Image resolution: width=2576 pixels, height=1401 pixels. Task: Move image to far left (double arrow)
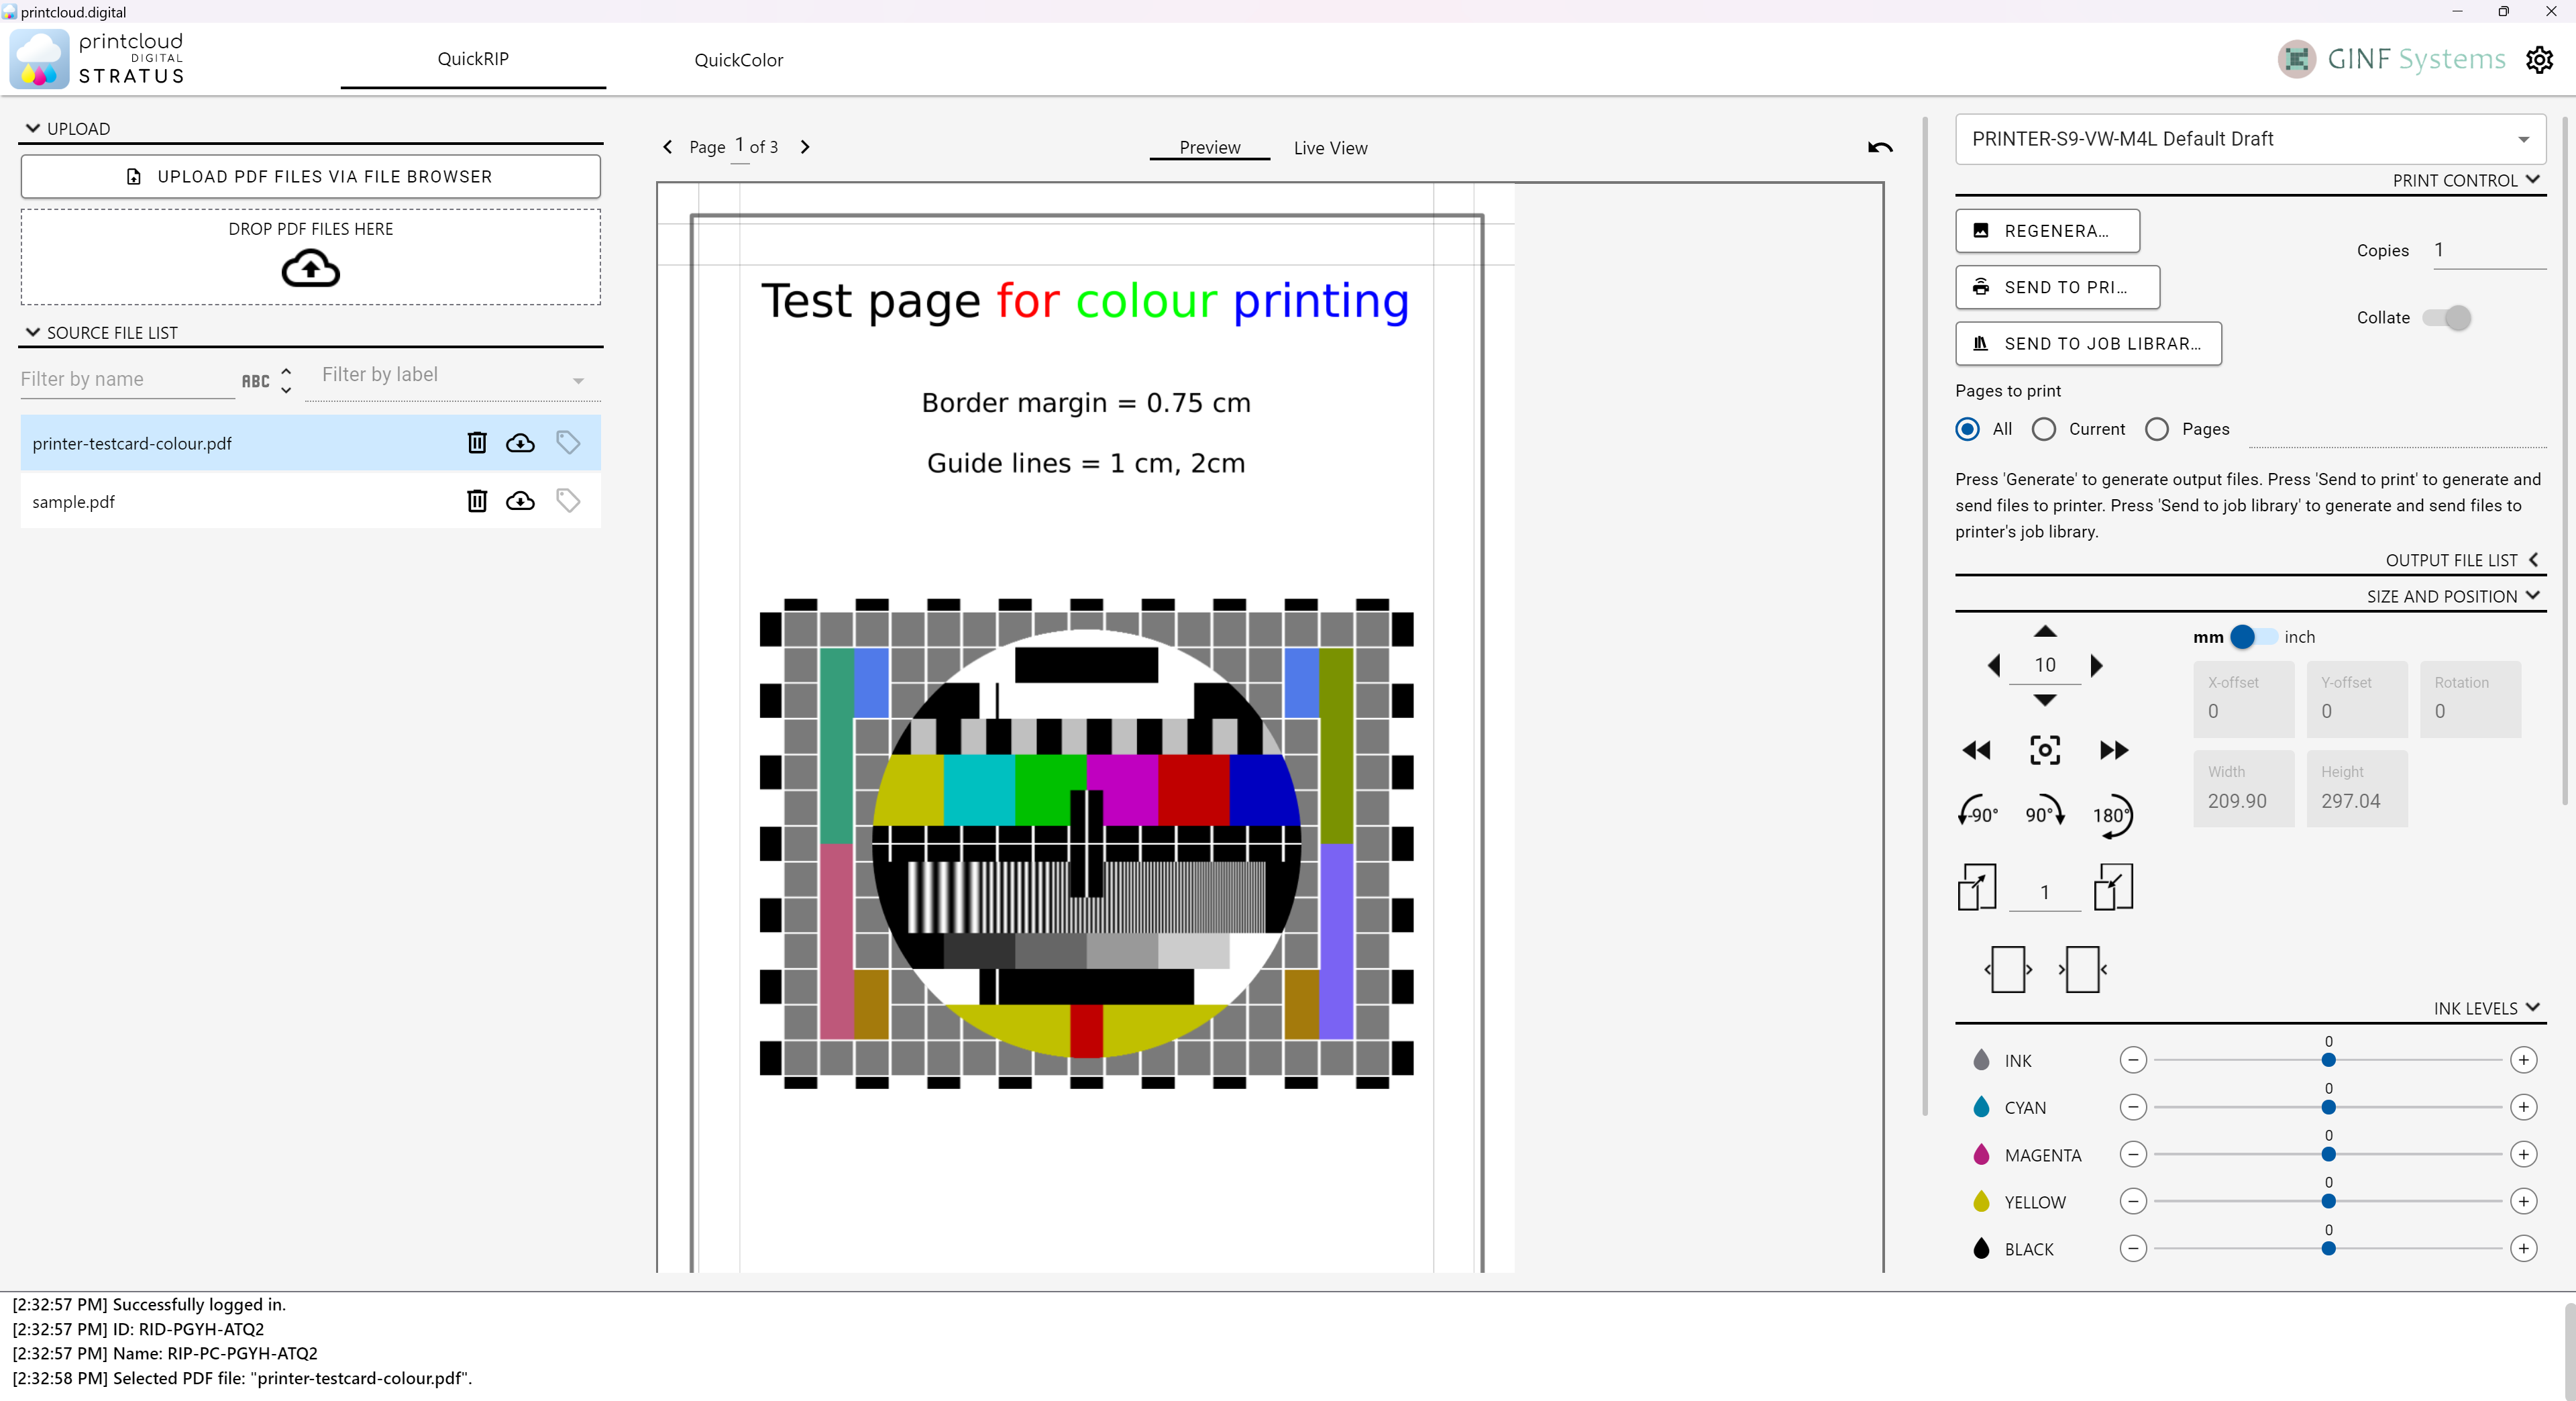click(1976, 750)
